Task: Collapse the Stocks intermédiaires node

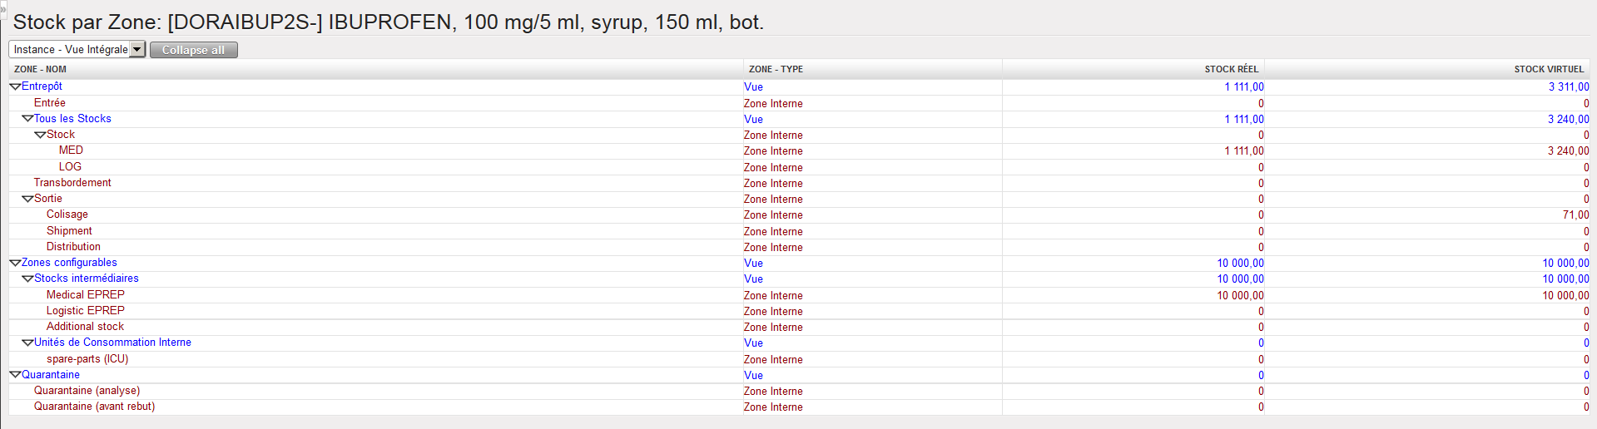Action: click(x=27, y=279)
